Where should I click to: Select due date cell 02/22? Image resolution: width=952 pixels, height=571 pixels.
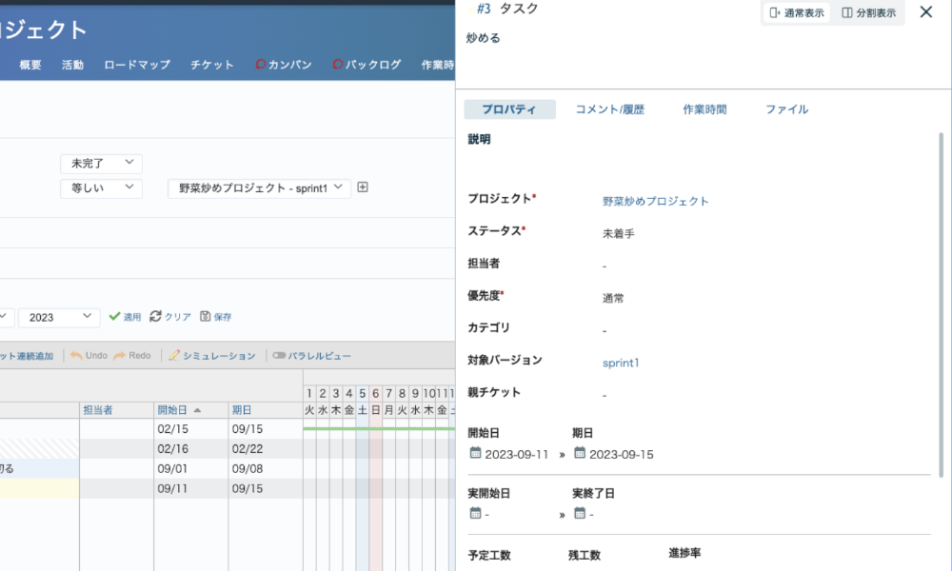click(266, 449)
